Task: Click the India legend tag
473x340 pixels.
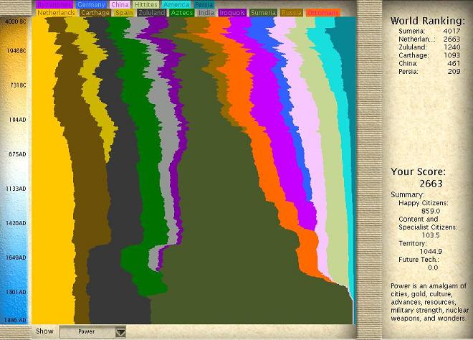Action: coord(206,13)
